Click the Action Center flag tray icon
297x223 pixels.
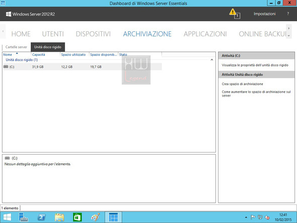(x=253, y=217)
